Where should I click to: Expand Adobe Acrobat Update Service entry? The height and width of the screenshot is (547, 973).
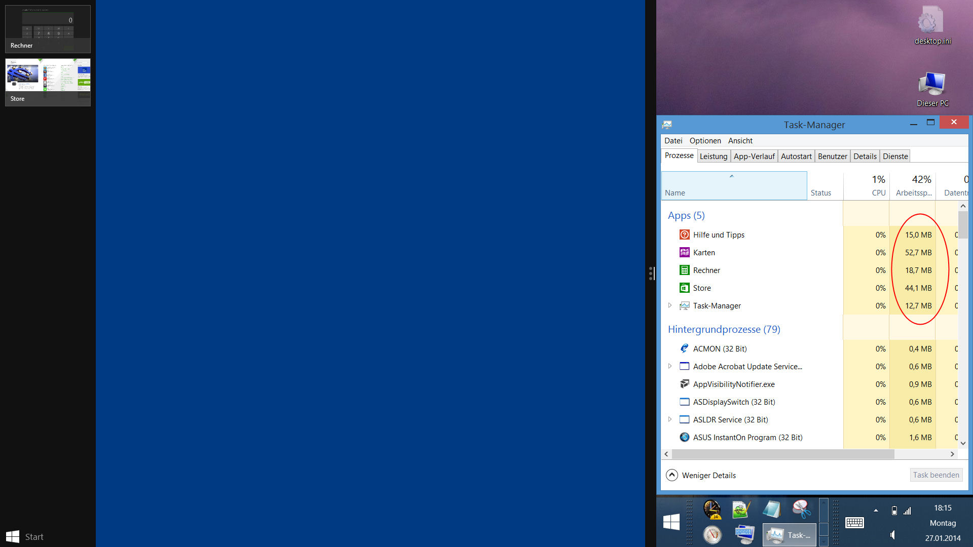coord(670,366)
